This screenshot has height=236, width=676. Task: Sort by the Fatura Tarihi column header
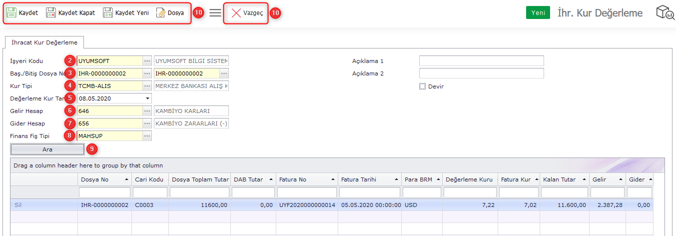click(x=369, y=179)
